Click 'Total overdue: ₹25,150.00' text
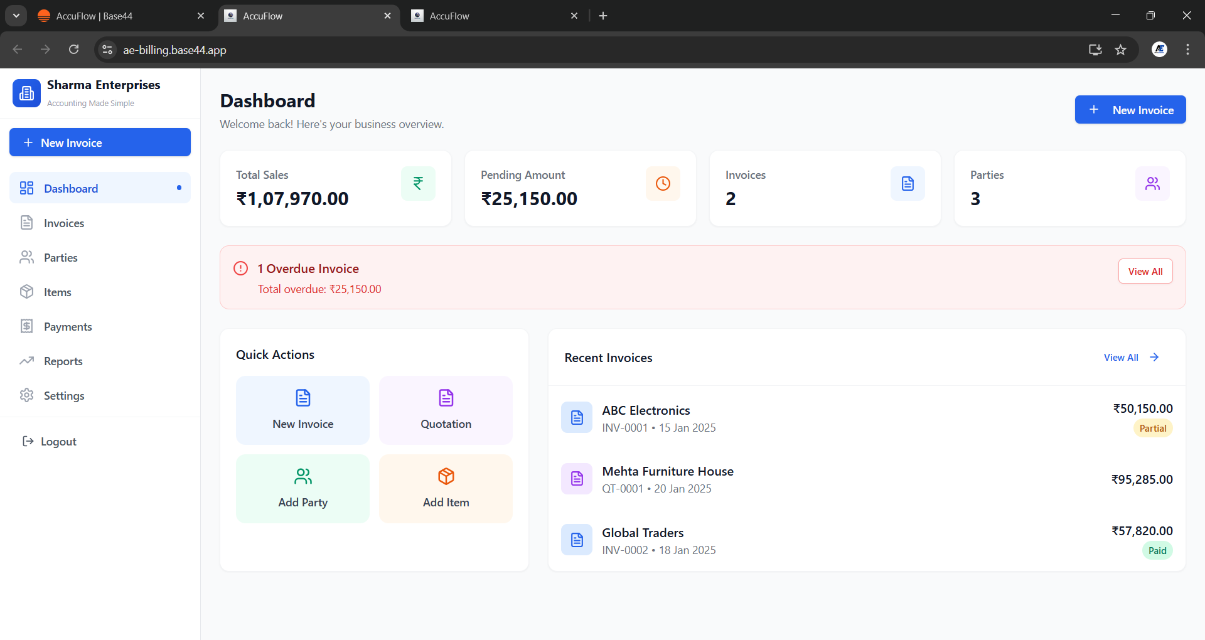This screenshot has width=1205, height=640. [x=319, y=289]
